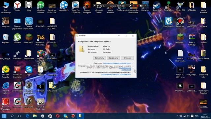Open the hamachi-2 desktop icon

pyautogui.click(x=64, y=6)
